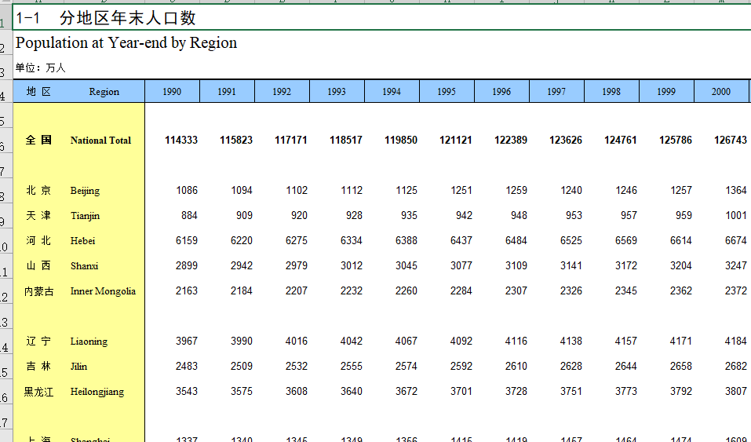Select the Jilin row label
Screen dimensions: 751x442
pos(79,367)
